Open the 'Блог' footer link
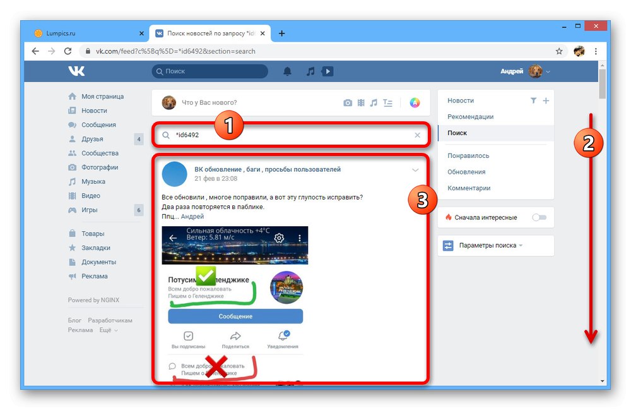The width and height of the screenshot is (631, 410). [74, 320]
